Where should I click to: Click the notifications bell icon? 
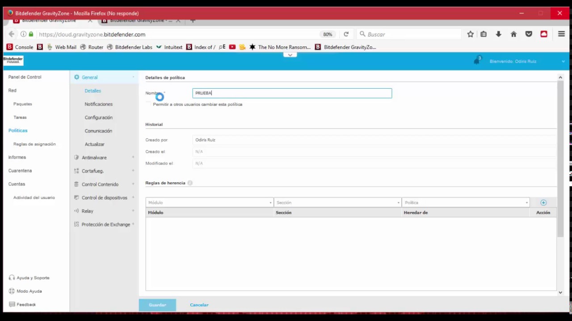(x=476, y=61)
